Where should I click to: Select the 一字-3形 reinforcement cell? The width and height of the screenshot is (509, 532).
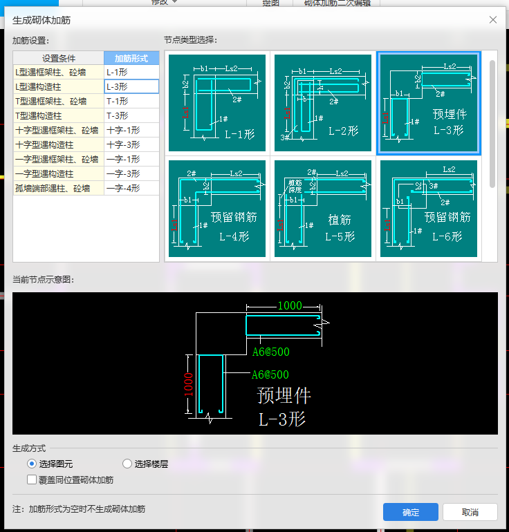click(x=131, y=173)
